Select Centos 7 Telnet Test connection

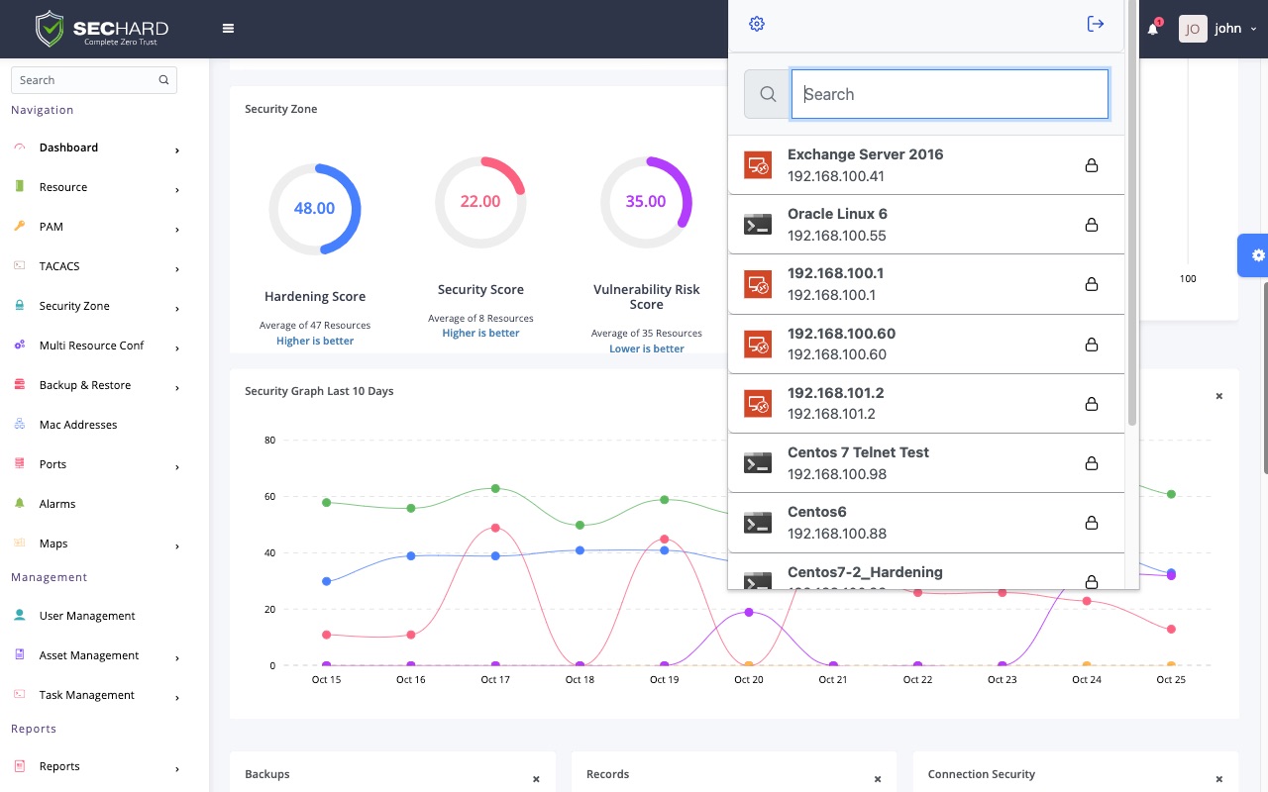click(858, 462)
